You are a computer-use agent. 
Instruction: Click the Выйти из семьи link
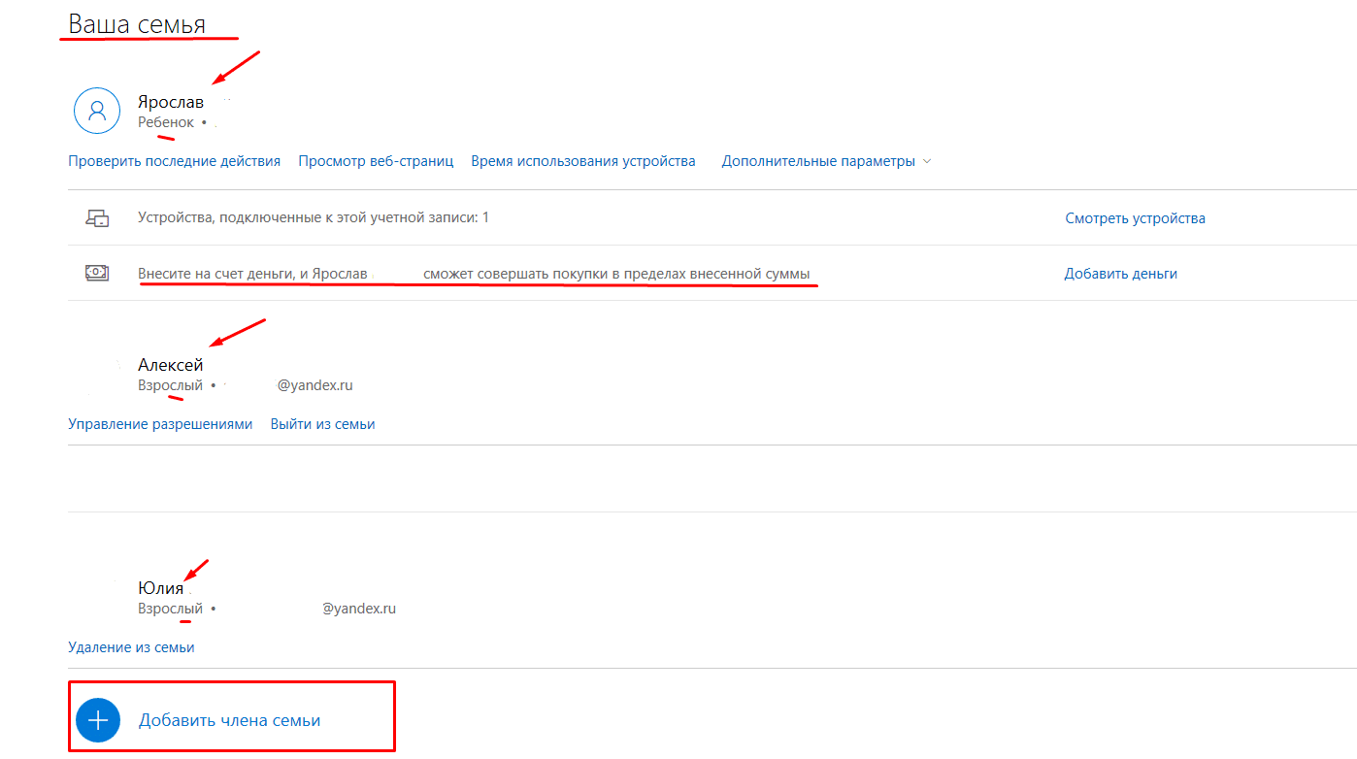pos(322,424)
